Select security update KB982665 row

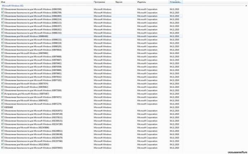92,16
